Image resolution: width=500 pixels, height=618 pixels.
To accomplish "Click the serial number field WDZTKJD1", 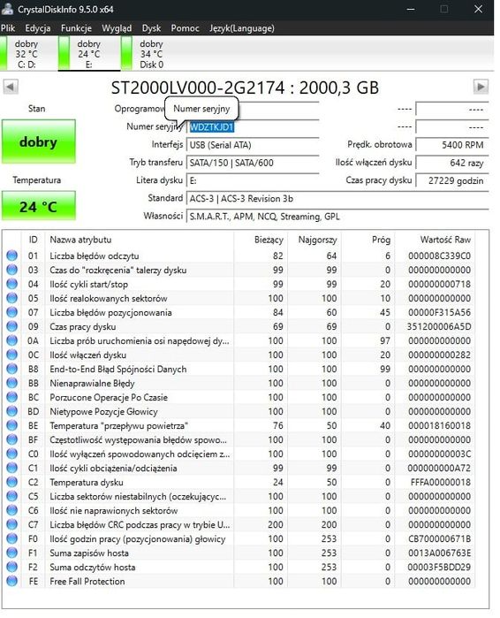I will point(252,127).
